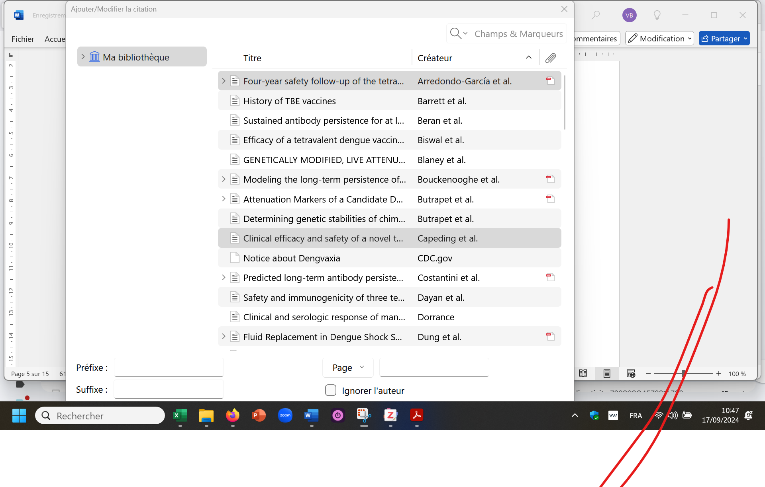The image size is (765, 487).
Task: Select the Notice about Dengvaxia entry
Action: coord(292,258)
